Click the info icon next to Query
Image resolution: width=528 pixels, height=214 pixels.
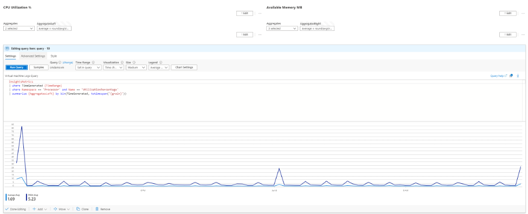click(x=60, y=62)
